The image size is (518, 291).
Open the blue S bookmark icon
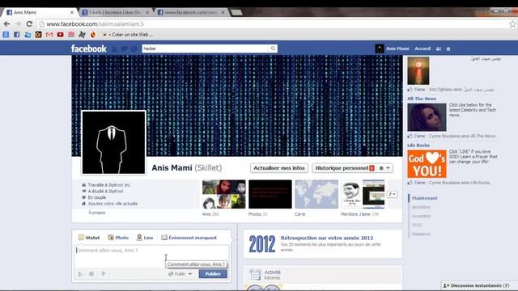coord(6,34)
